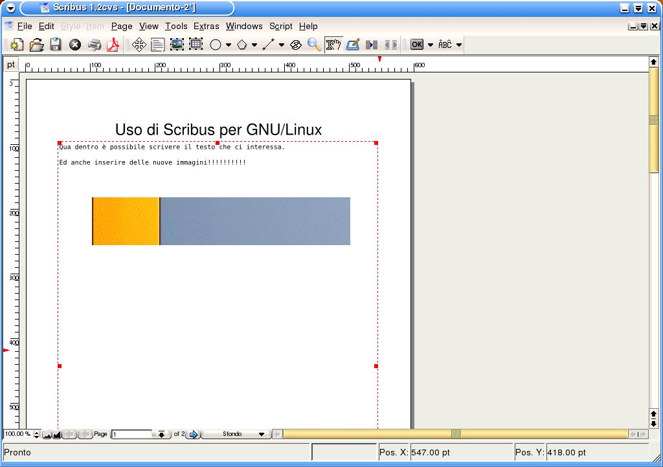Screen dimensions: 663x467
Task: Click text line 'Ed anche inserire delle nuove immagini'
Action: click(x=133, y=162)
